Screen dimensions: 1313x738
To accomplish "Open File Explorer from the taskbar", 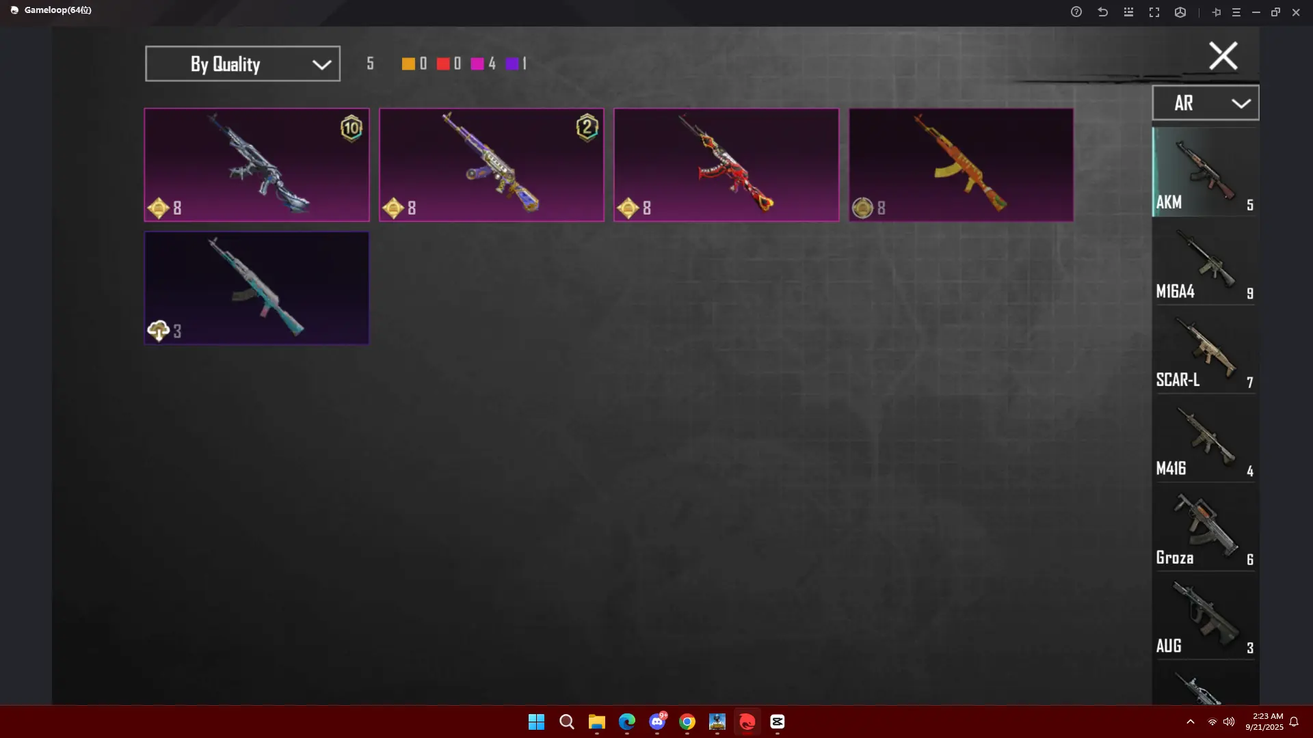I will 596,722.
